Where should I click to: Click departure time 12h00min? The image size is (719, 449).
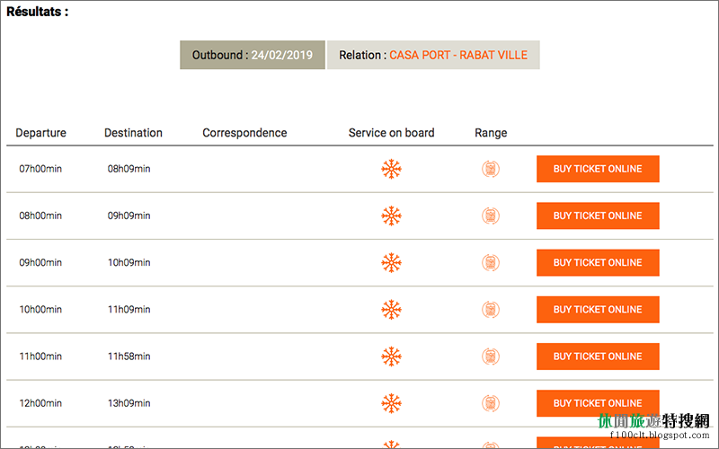pos(40,403)
